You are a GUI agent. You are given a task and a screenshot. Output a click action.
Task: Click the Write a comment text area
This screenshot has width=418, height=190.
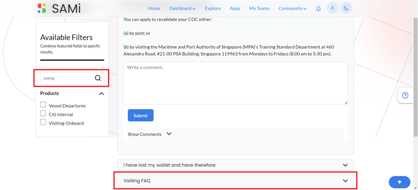pos(236,83)
